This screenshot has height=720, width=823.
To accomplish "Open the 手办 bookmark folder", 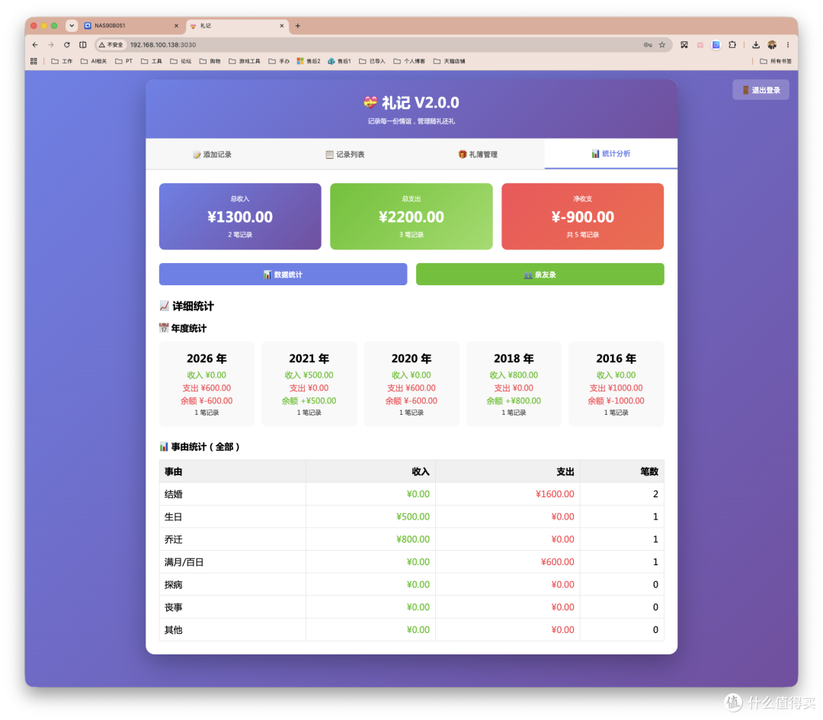I will 279,62.
